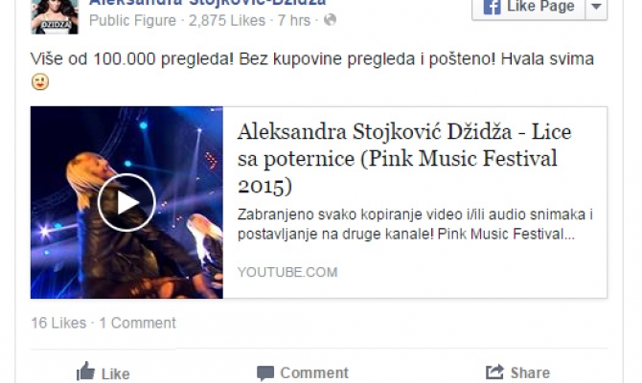Click the kiss emoji in the post text

[40, 81]
